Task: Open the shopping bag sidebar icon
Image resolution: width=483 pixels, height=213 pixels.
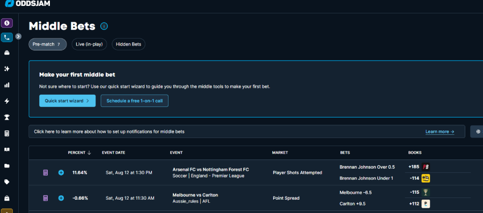Action: pos(7,198)
